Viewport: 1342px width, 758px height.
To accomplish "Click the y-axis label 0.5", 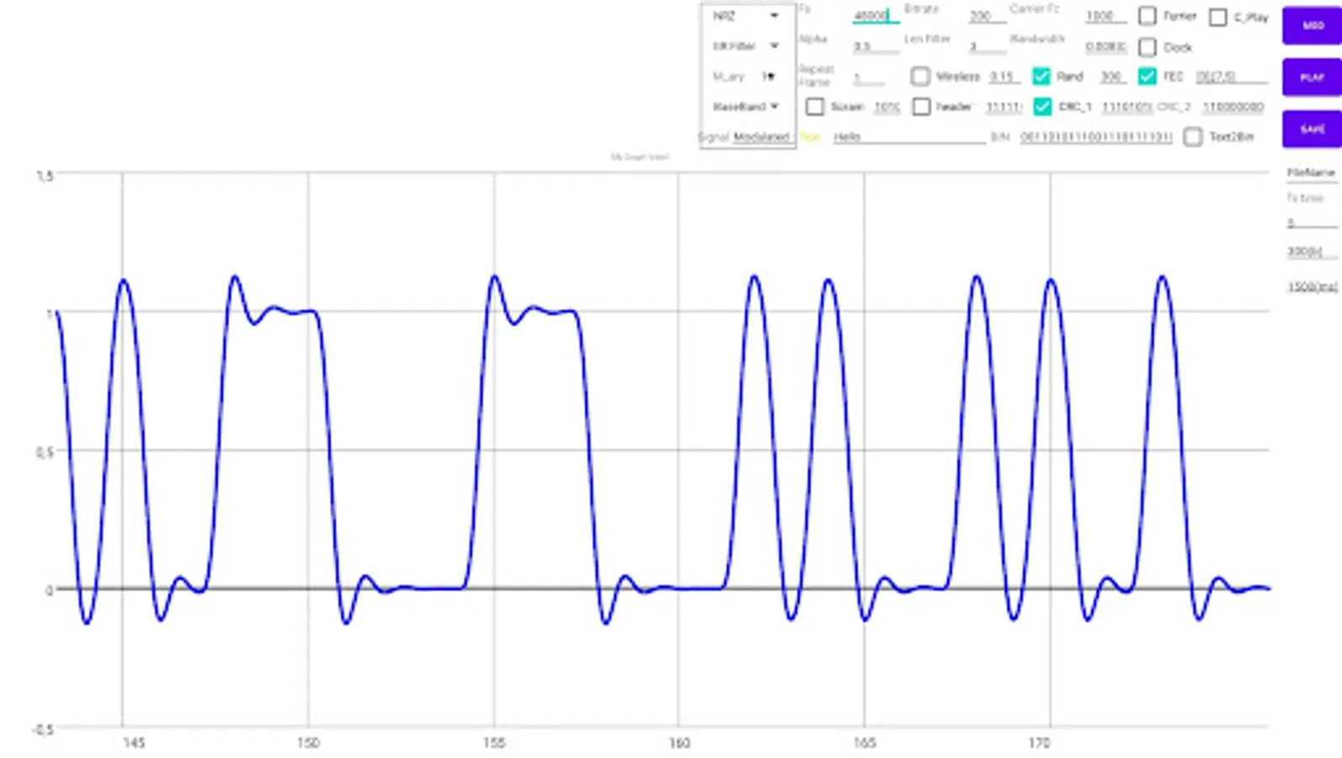I will pyautogui.click(x=44, y=452).
